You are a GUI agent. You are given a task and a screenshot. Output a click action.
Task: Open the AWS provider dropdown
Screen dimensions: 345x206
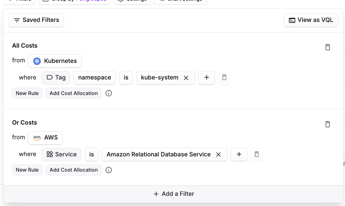tap(45, 138)
